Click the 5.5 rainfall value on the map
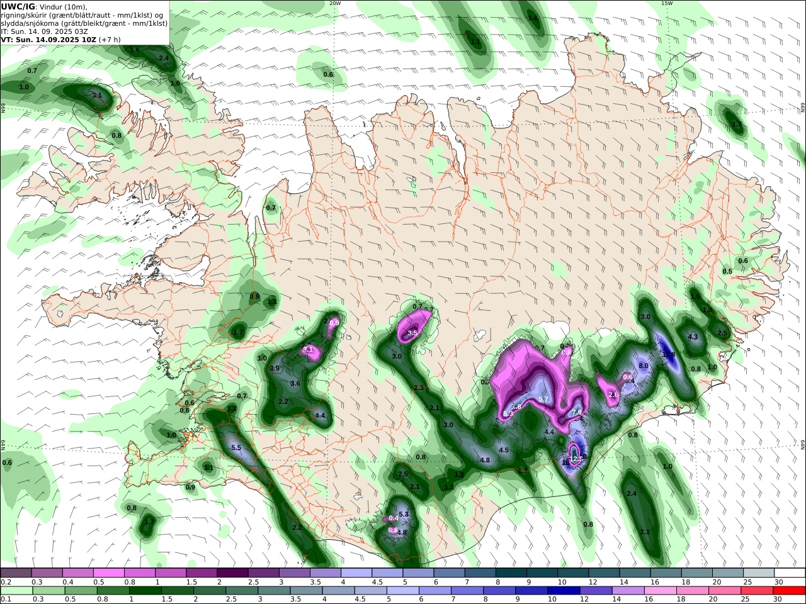This screenshot has height=604, width=806. [x=237, y=448]
